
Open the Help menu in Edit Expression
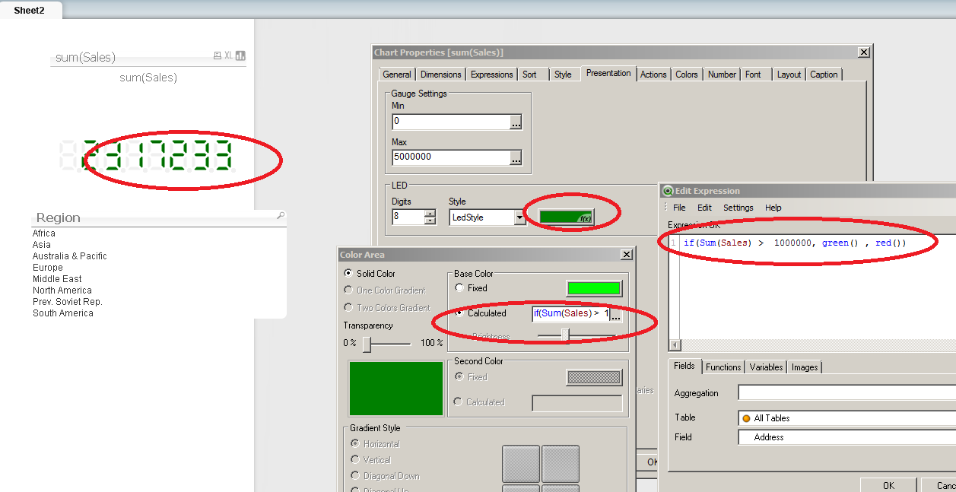coord(773,208)
